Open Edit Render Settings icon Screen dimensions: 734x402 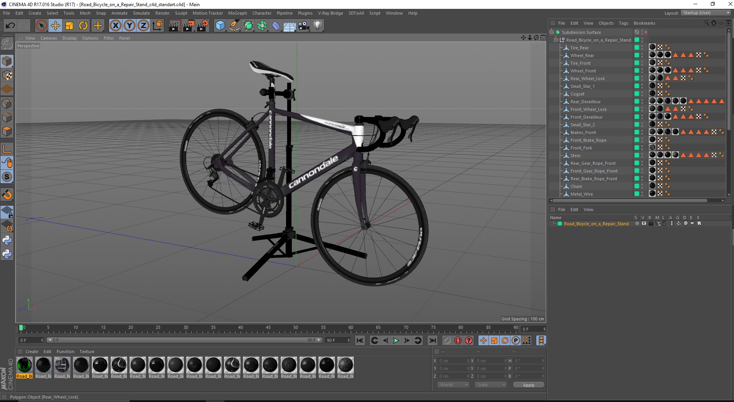pos(203,26)
